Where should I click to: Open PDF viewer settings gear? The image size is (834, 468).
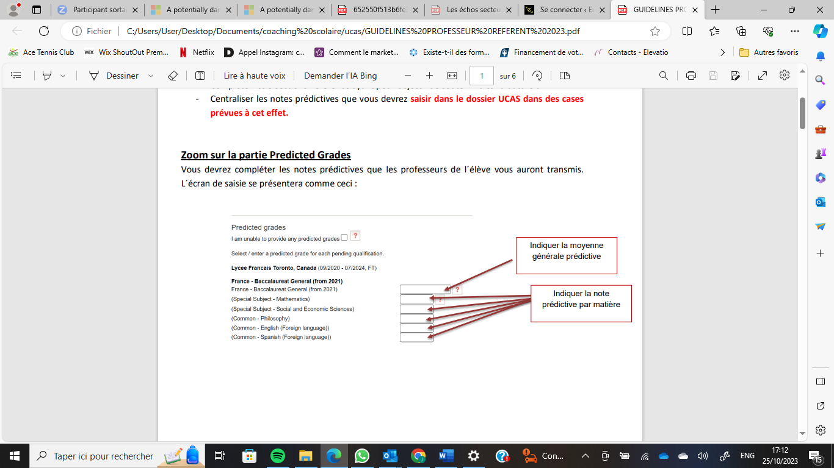785,76
